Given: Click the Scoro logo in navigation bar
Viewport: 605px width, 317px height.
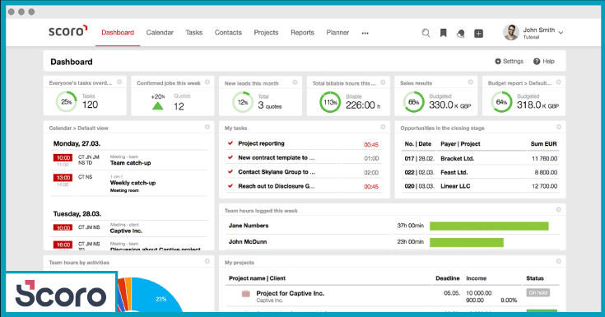Looking at the screenshot, I should (68, 30).
